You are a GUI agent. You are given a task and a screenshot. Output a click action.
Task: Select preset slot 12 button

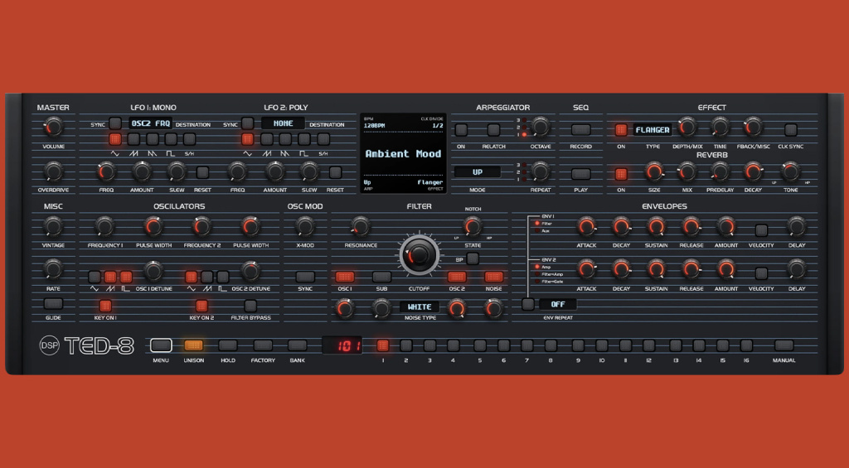(x=648, y=345)
